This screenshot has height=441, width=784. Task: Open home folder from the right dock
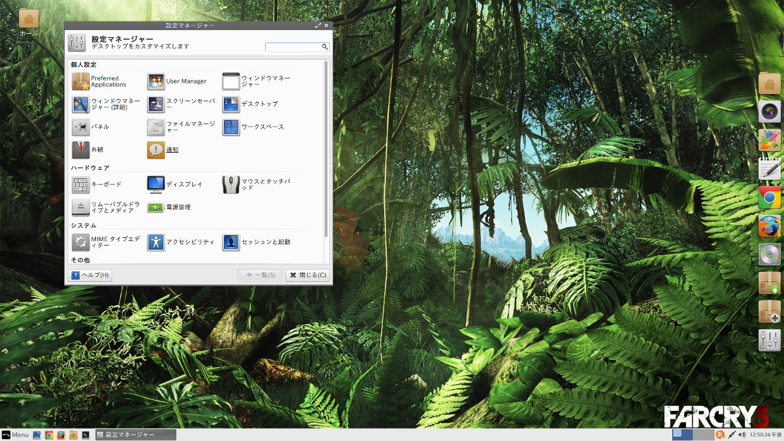point(770,83)
